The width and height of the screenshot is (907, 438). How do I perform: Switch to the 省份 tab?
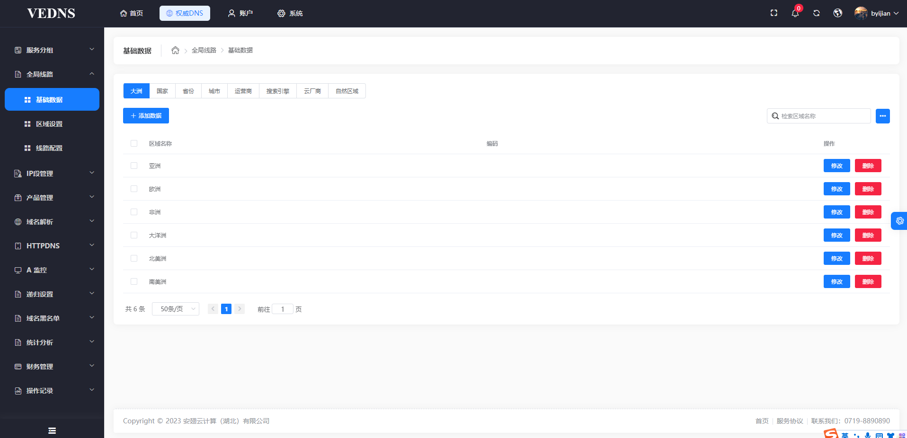coord(188,91)
